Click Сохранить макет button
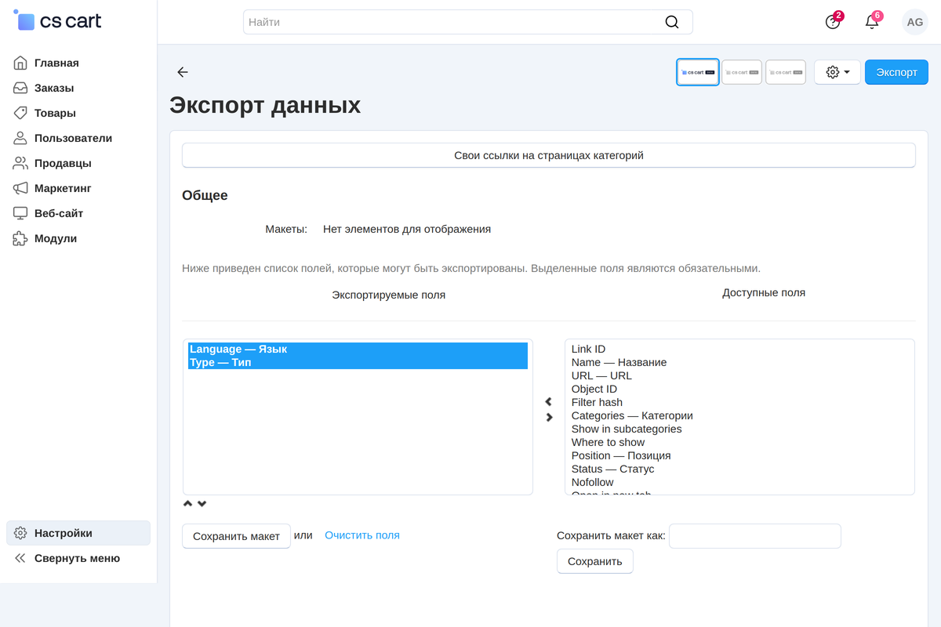 tap(236, 536)
